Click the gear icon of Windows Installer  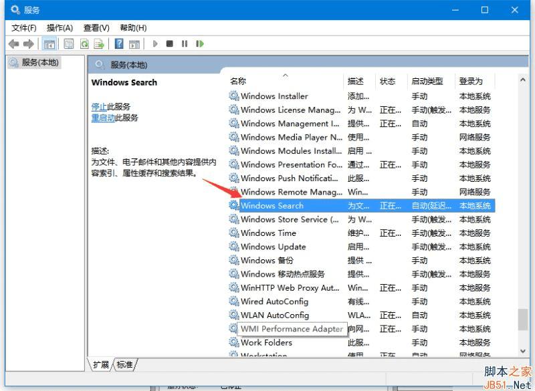(x=233, y=96)
